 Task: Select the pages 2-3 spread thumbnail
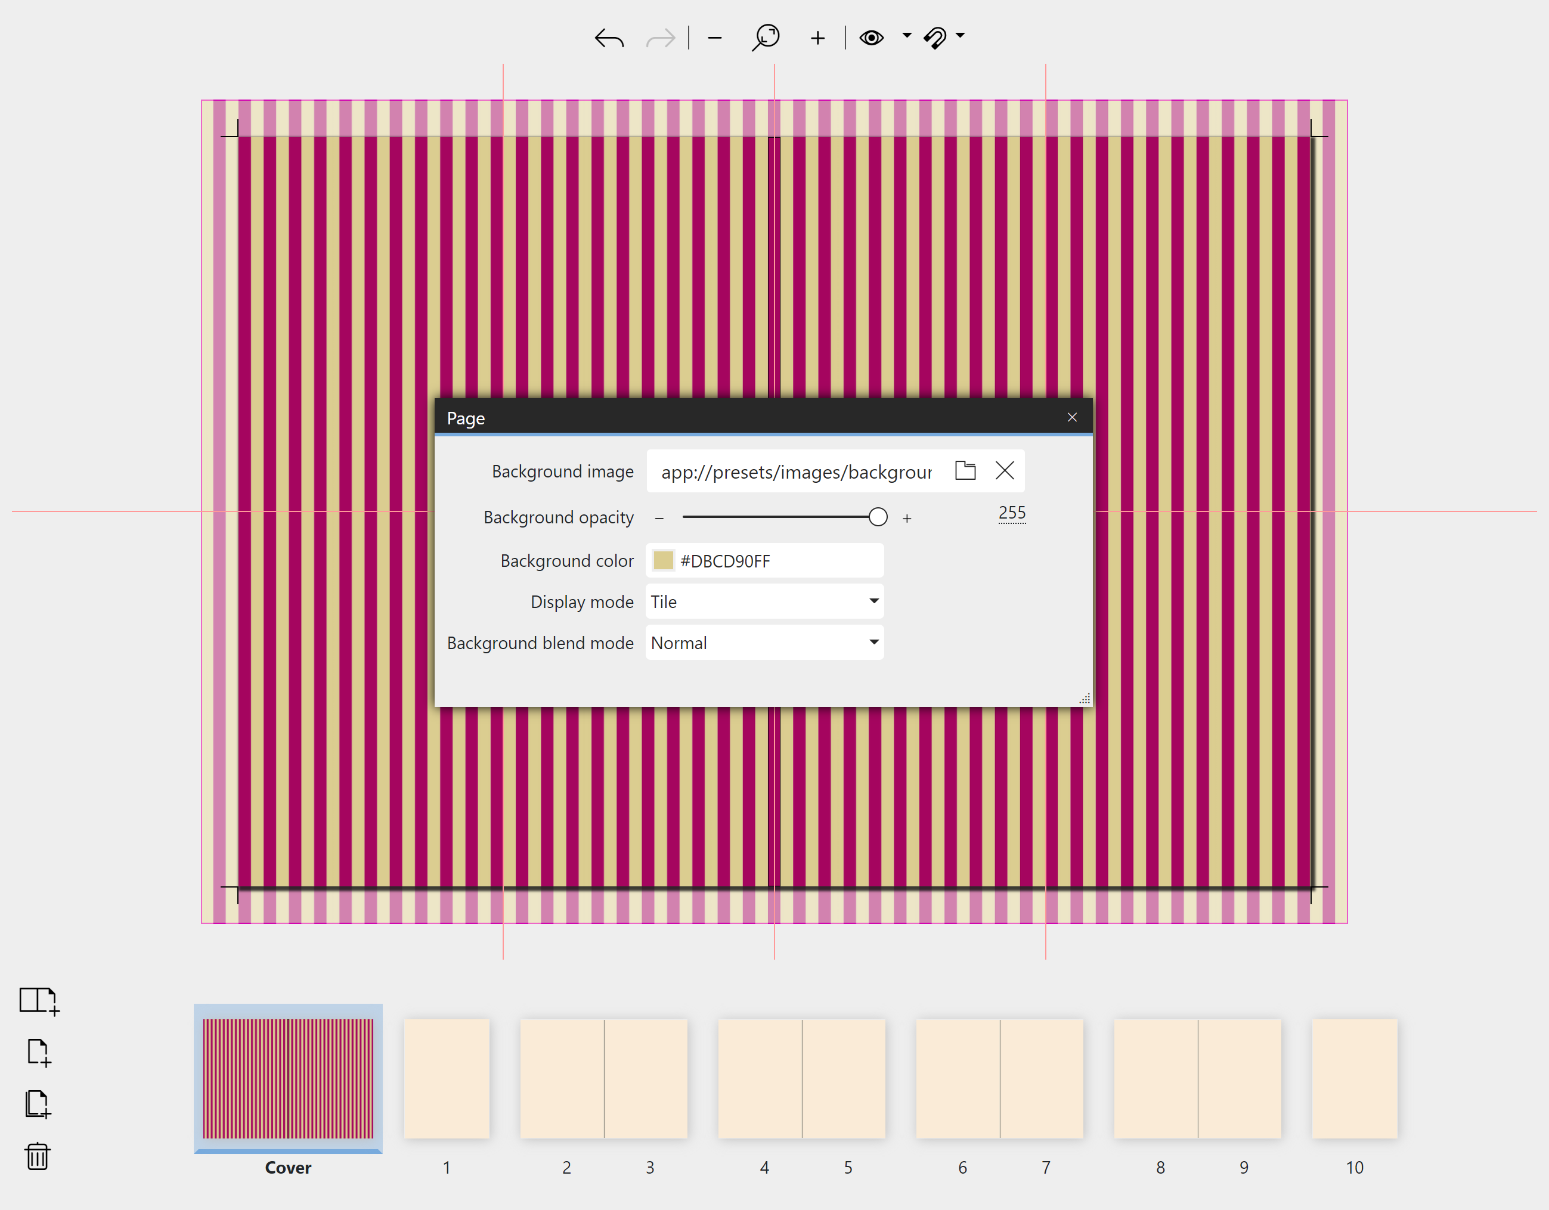click(603, 1078)
